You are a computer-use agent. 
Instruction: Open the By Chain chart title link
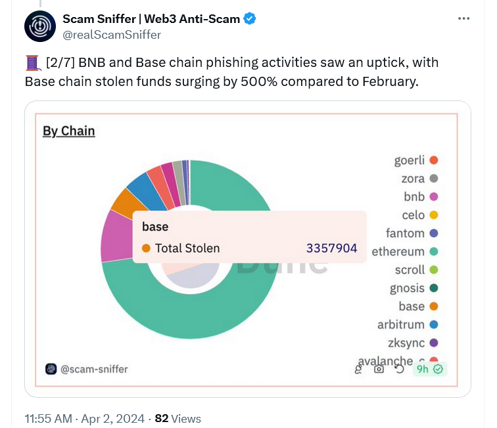tap(69, 131)
